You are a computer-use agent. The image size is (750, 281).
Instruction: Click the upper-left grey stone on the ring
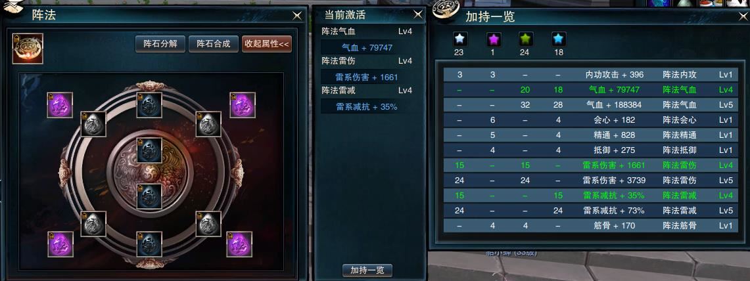[x=93, y=124]
